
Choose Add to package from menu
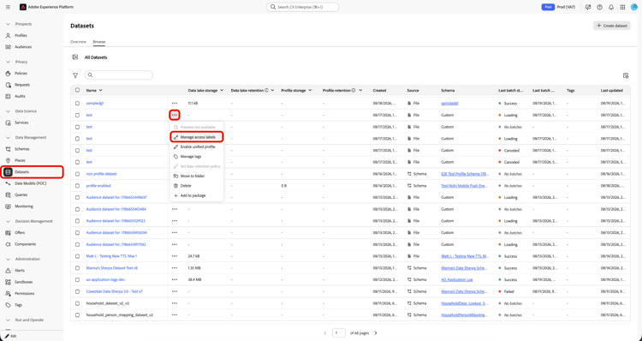click(x=197, y=195)
